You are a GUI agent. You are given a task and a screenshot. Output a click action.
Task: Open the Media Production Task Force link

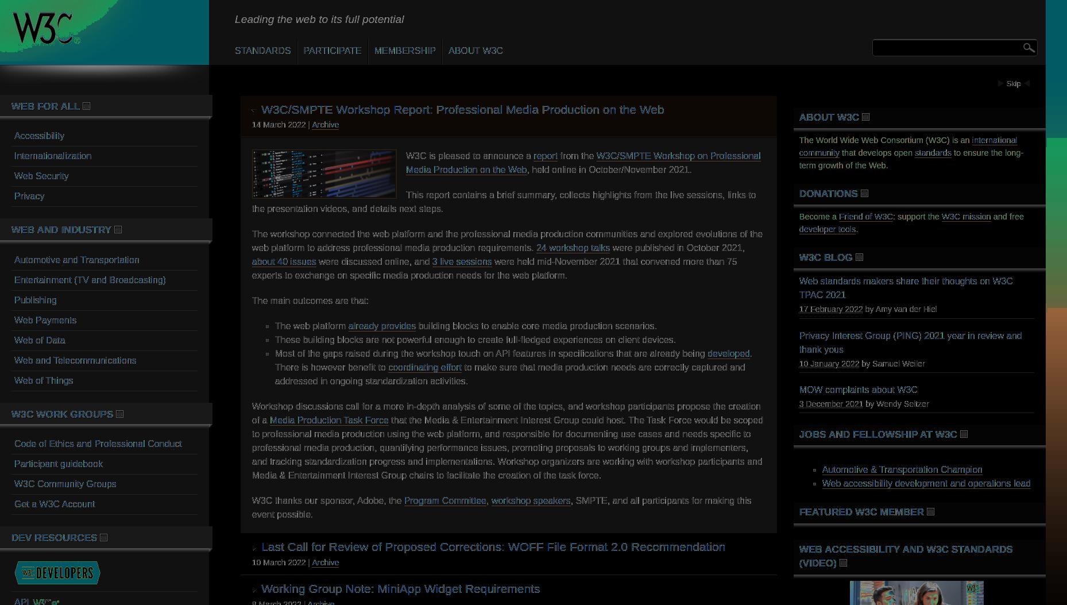tap(329, 420)
